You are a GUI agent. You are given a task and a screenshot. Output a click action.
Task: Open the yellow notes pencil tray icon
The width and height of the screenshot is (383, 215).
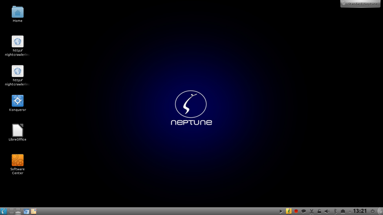[288, 211]
